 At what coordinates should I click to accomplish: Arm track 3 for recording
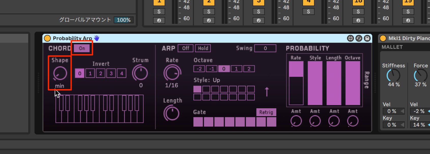[259, 20]
